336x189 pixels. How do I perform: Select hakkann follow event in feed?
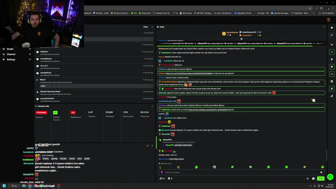pos(94,53)
